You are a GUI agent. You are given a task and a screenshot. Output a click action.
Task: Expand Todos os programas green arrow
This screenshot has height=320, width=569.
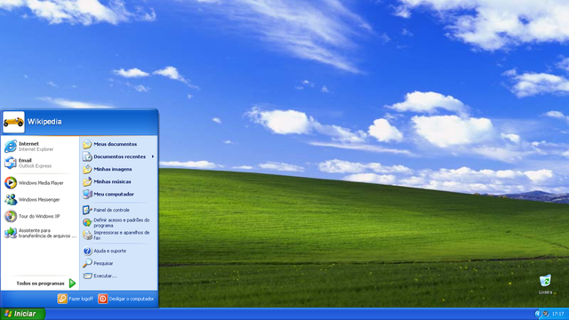pyautogui.click(x=72, y=284)
